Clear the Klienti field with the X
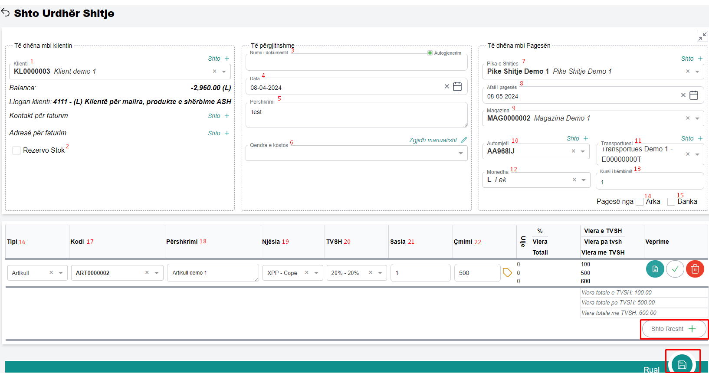 tap(214, 72)
